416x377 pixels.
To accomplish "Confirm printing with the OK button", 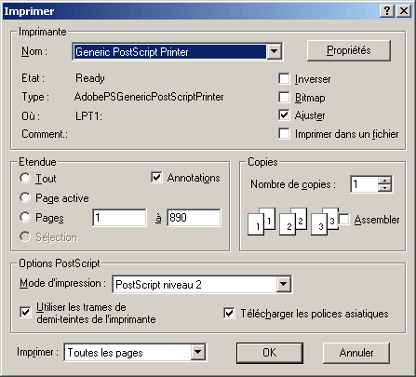I will [x=270, y=353].
